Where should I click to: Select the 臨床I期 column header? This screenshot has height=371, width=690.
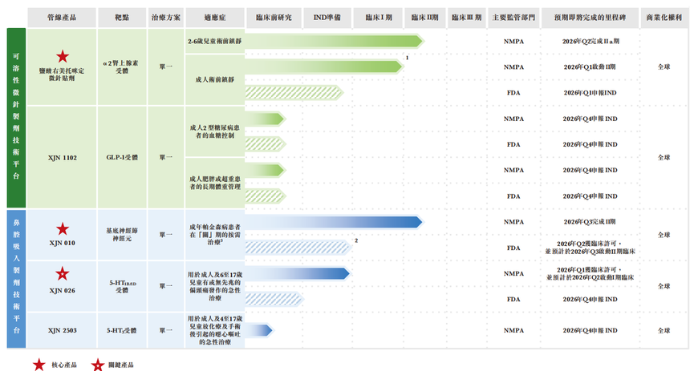[379, 18]
